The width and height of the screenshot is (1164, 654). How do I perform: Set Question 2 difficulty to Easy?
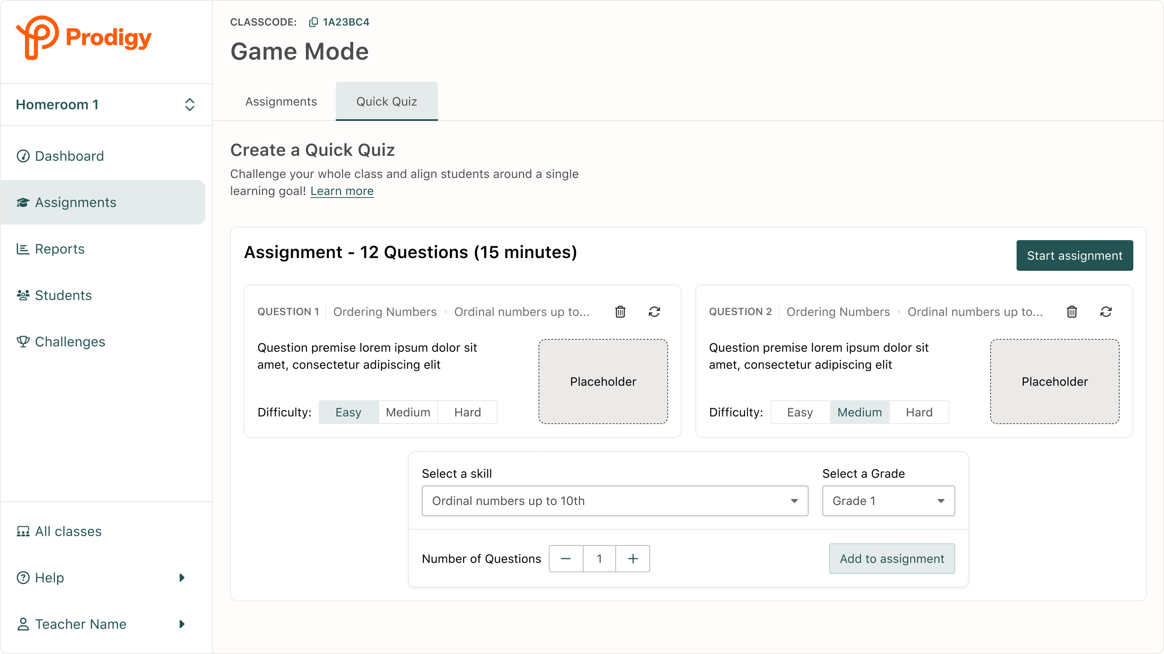(799, 412)
